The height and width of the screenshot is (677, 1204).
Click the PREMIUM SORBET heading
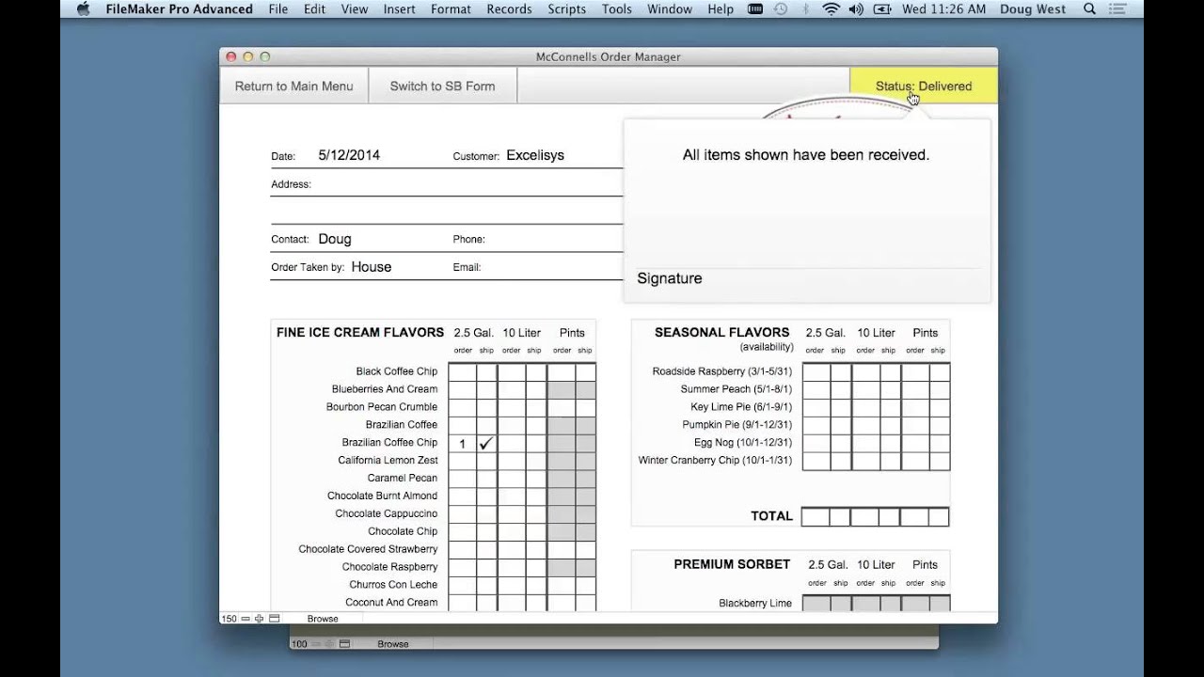coord(732,564)
